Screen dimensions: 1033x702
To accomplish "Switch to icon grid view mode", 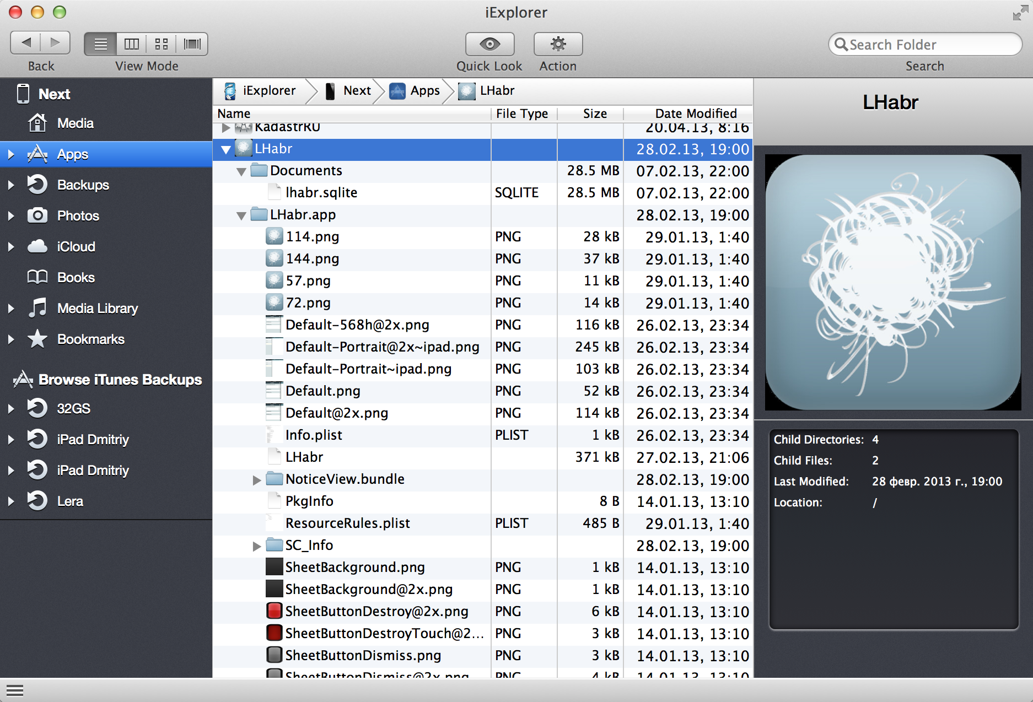I will [x=161, y=44].
